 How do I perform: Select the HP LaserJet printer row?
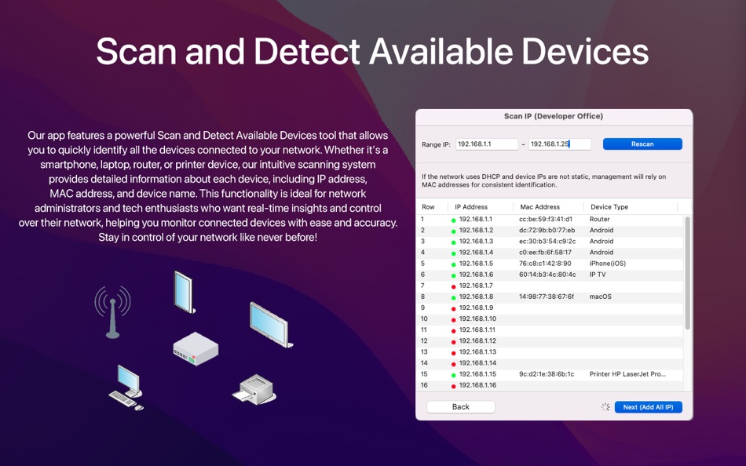click(550, 374)
